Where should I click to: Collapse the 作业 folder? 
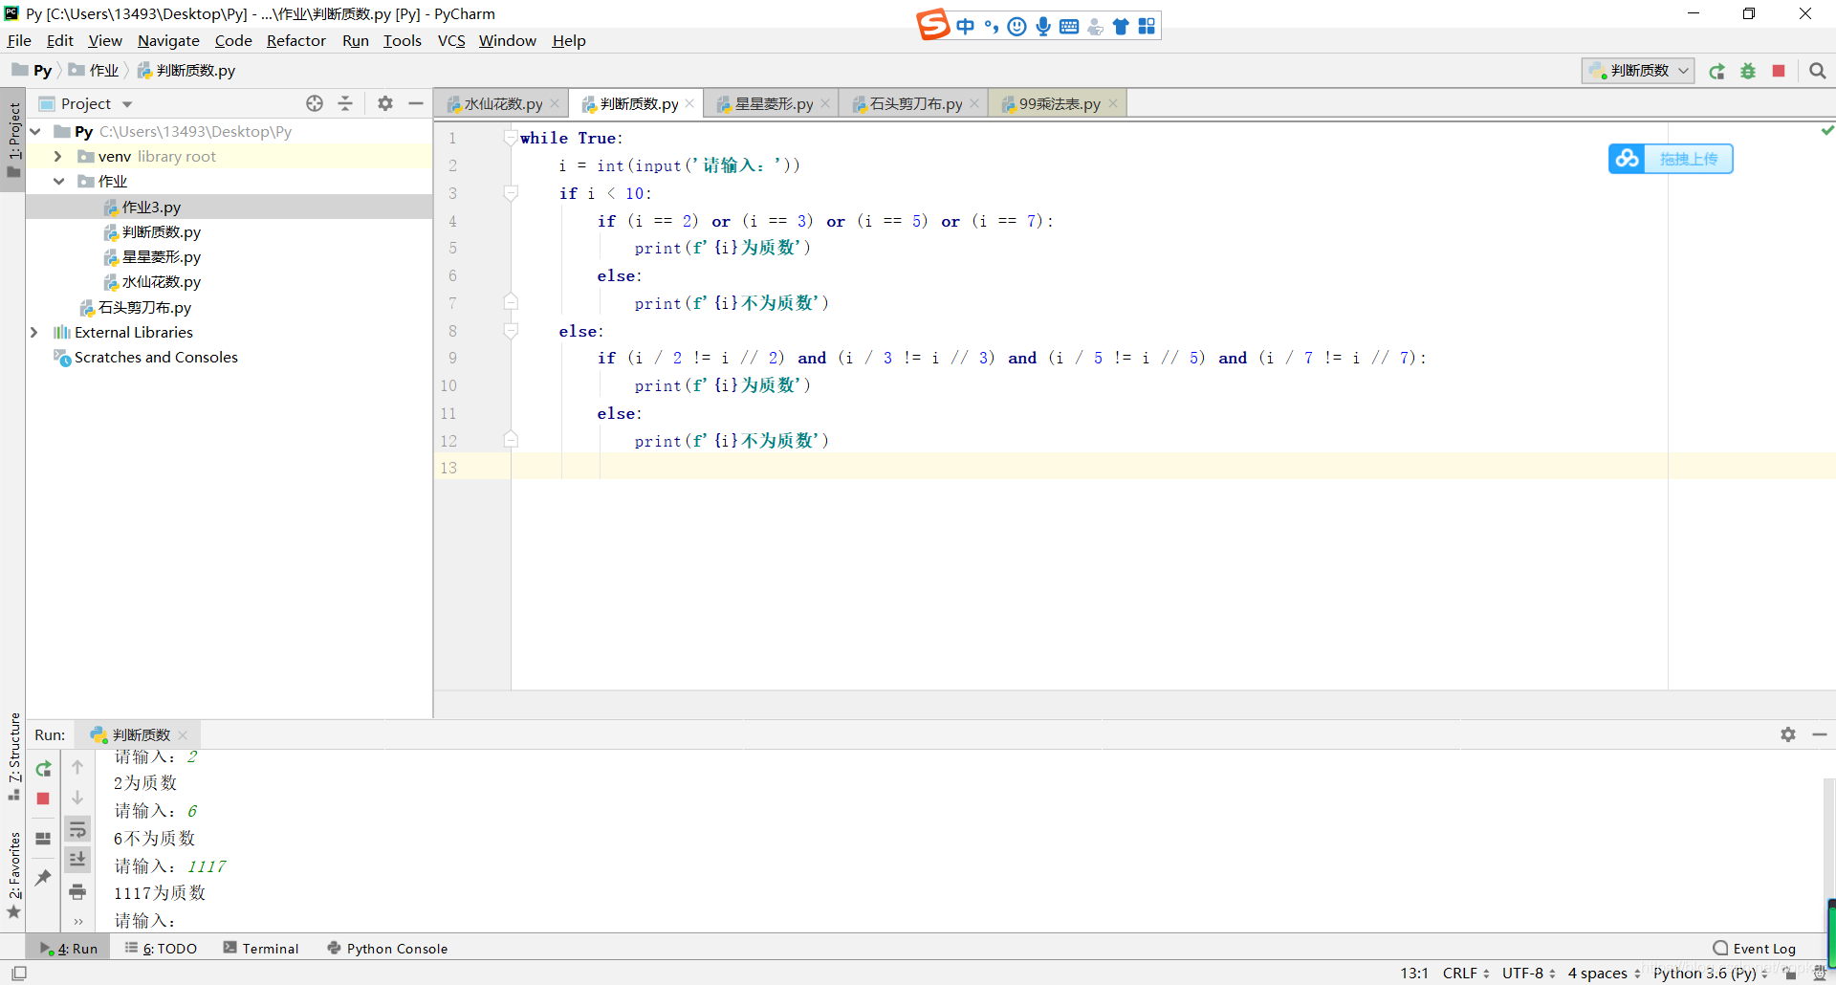pyautogui.click(x=58, y=181)
